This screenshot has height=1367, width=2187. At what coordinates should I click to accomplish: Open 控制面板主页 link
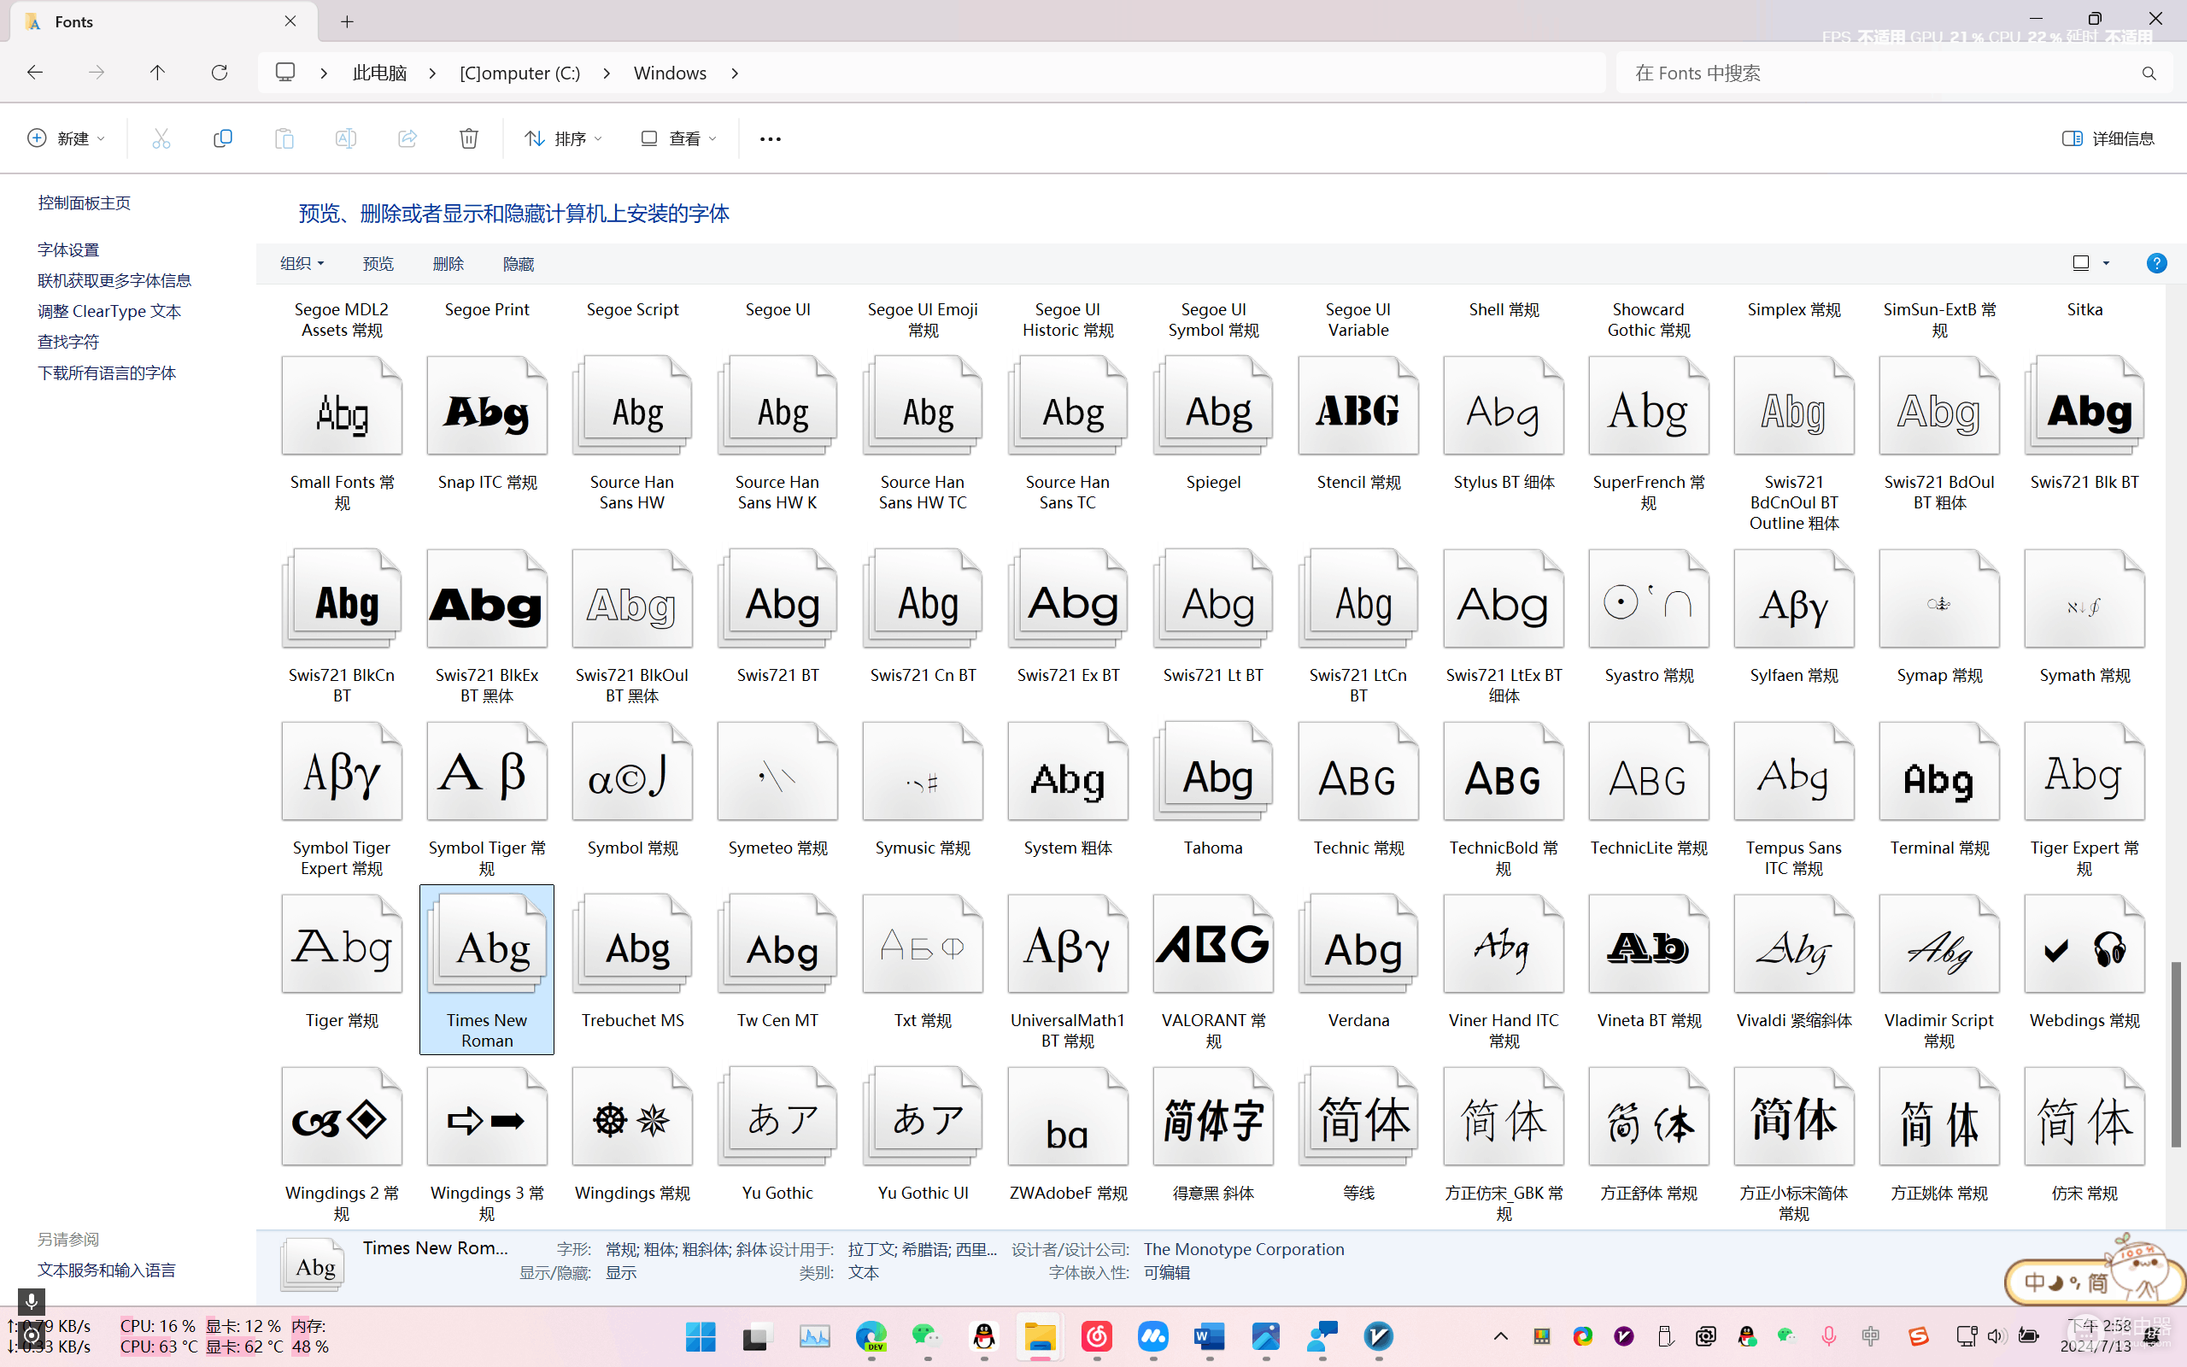(x=84, y=202)
